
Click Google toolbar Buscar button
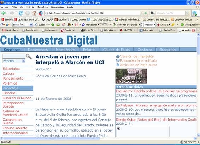(40, 25)
